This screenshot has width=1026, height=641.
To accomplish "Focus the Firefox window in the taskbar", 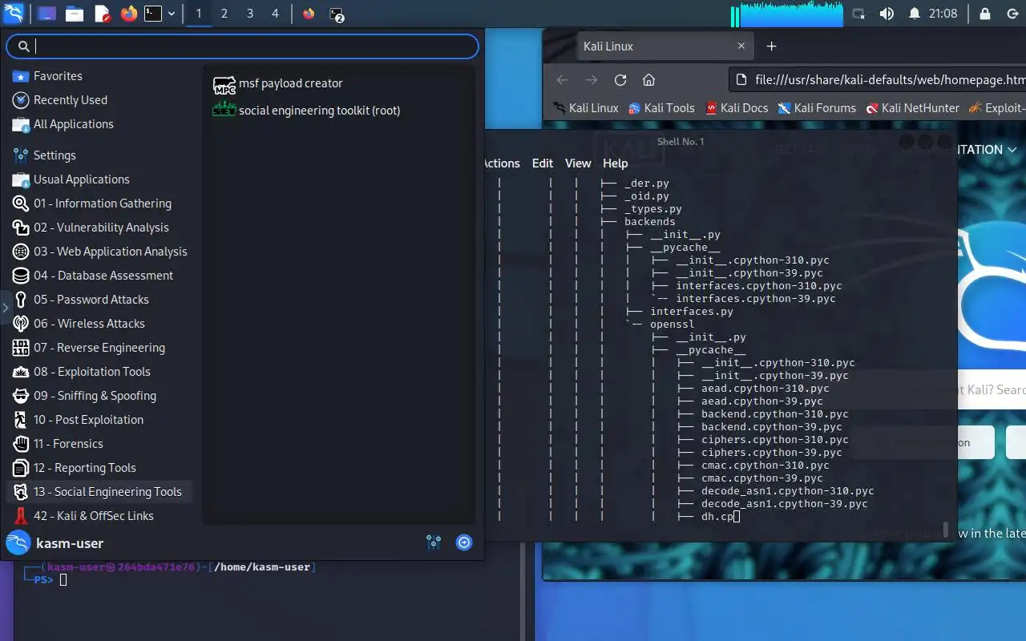I will 309,14.
